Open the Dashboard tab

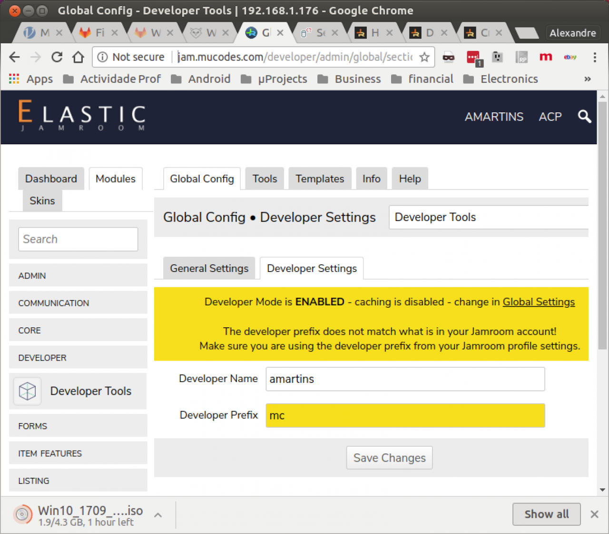51,179
